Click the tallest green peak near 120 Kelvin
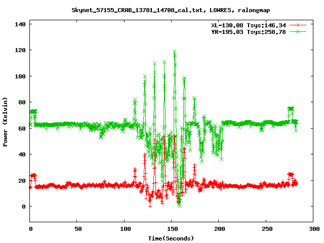The height and width of the screenshot is (243, 324). click(174, 52)
